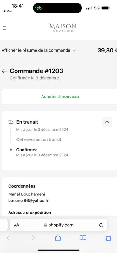Collapse the En transit tracking section
The image size is (117, 253).
pyautogui.click(x=107, y=122)
